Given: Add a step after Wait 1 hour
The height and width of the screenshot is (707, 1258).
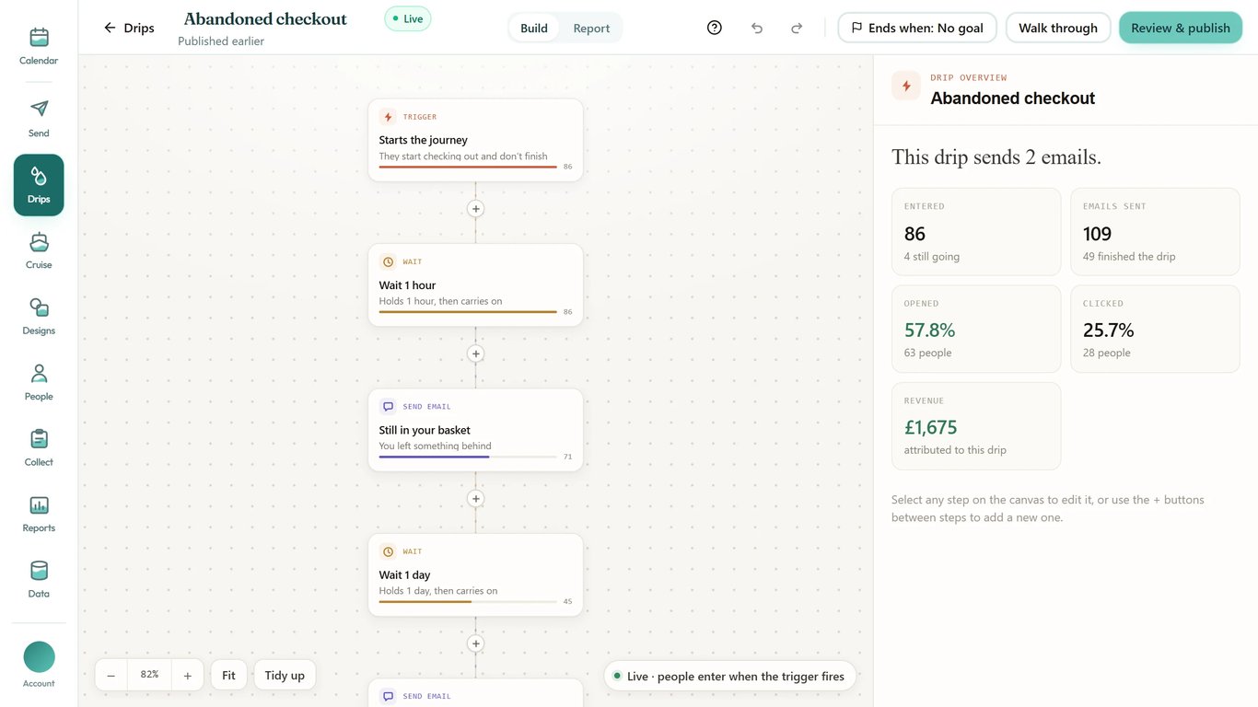Looking at the screenshot, I should (476, 353).
